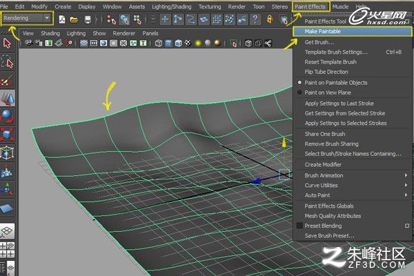414x276 pixels.
Task: Open the Modify menu
Action: (39, 7)
